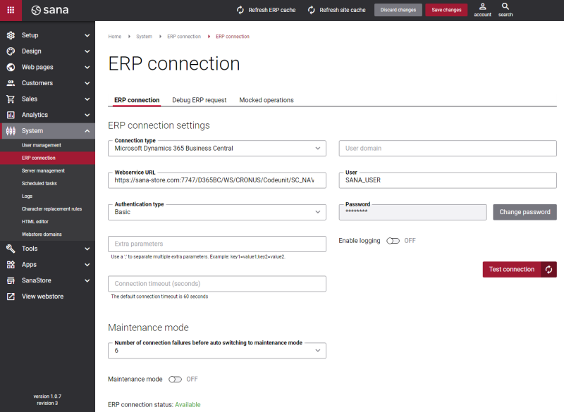
Task: Select the ERP connection tab
Action: (137, 100)
